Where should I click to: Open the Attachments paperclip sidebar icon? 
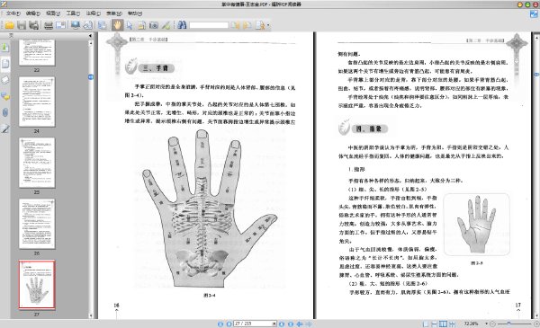pyautogui.click(x=5, y=112)
